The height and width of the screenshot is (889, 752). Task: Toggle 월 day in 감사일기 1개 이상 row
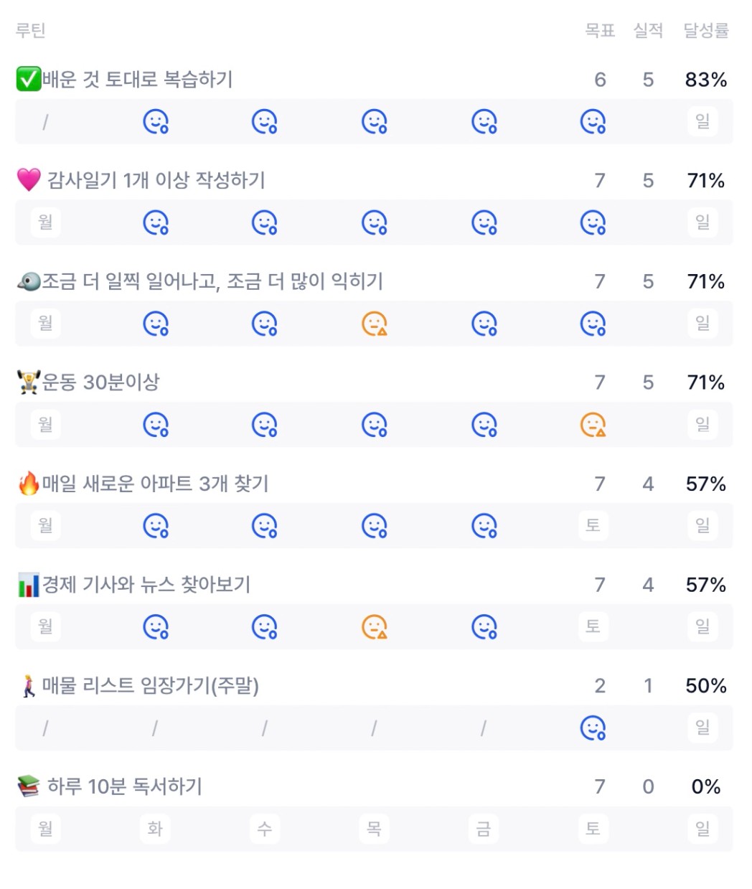point(45,222)
